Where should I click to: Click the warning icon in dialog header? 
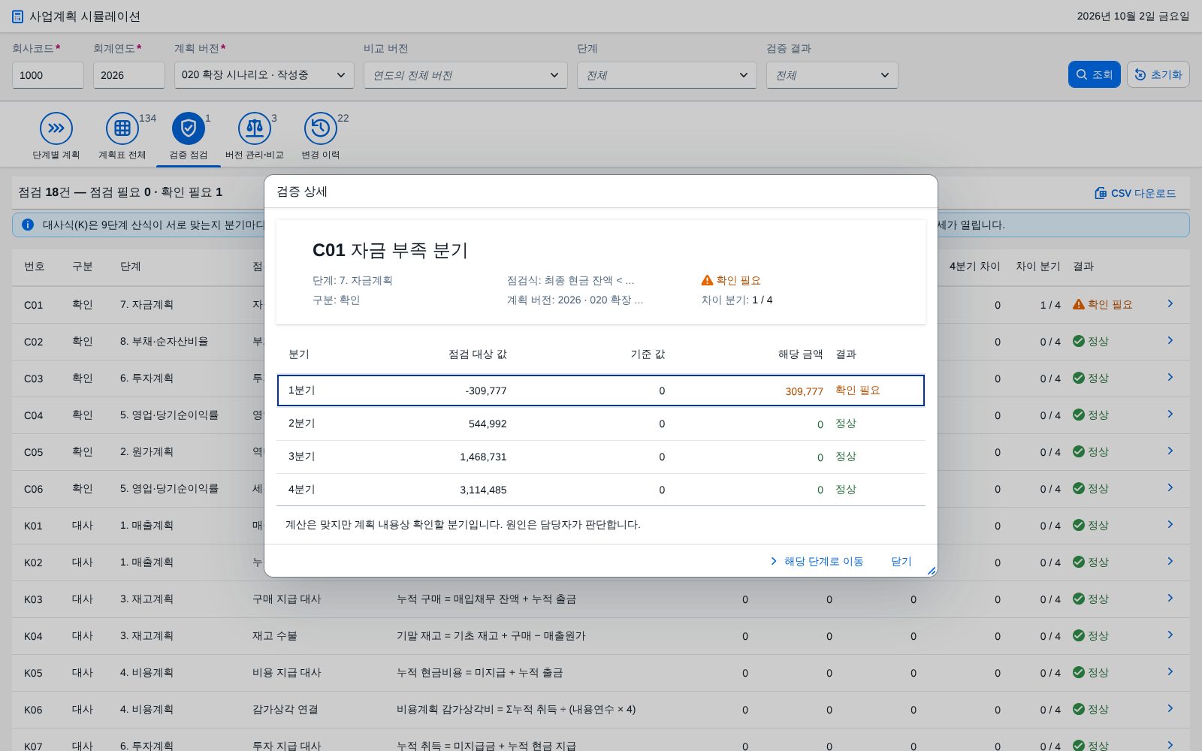[707, 280]
